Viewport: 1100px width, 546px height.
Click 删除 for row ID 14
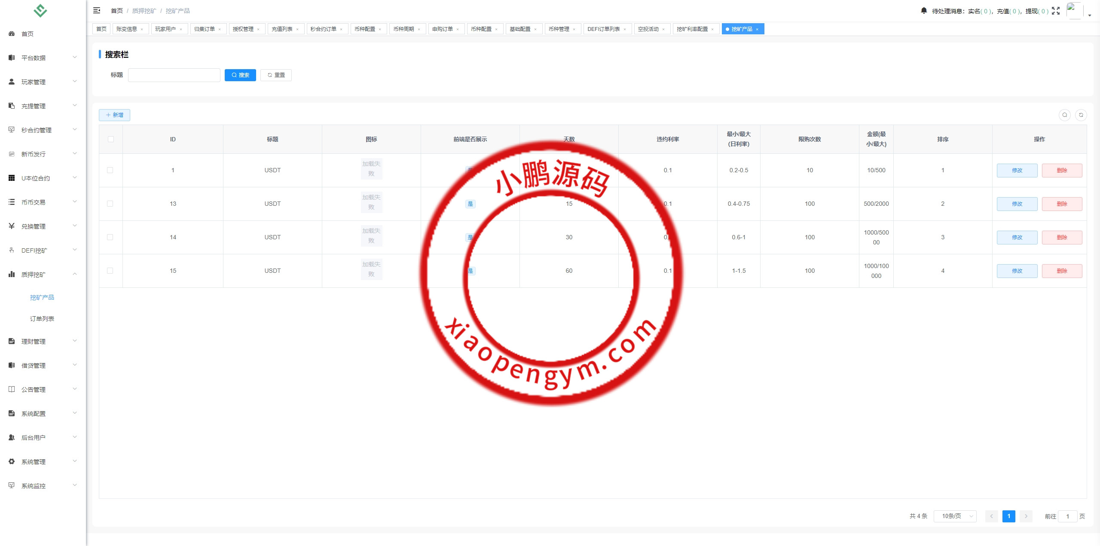[x=1062, y=237]
